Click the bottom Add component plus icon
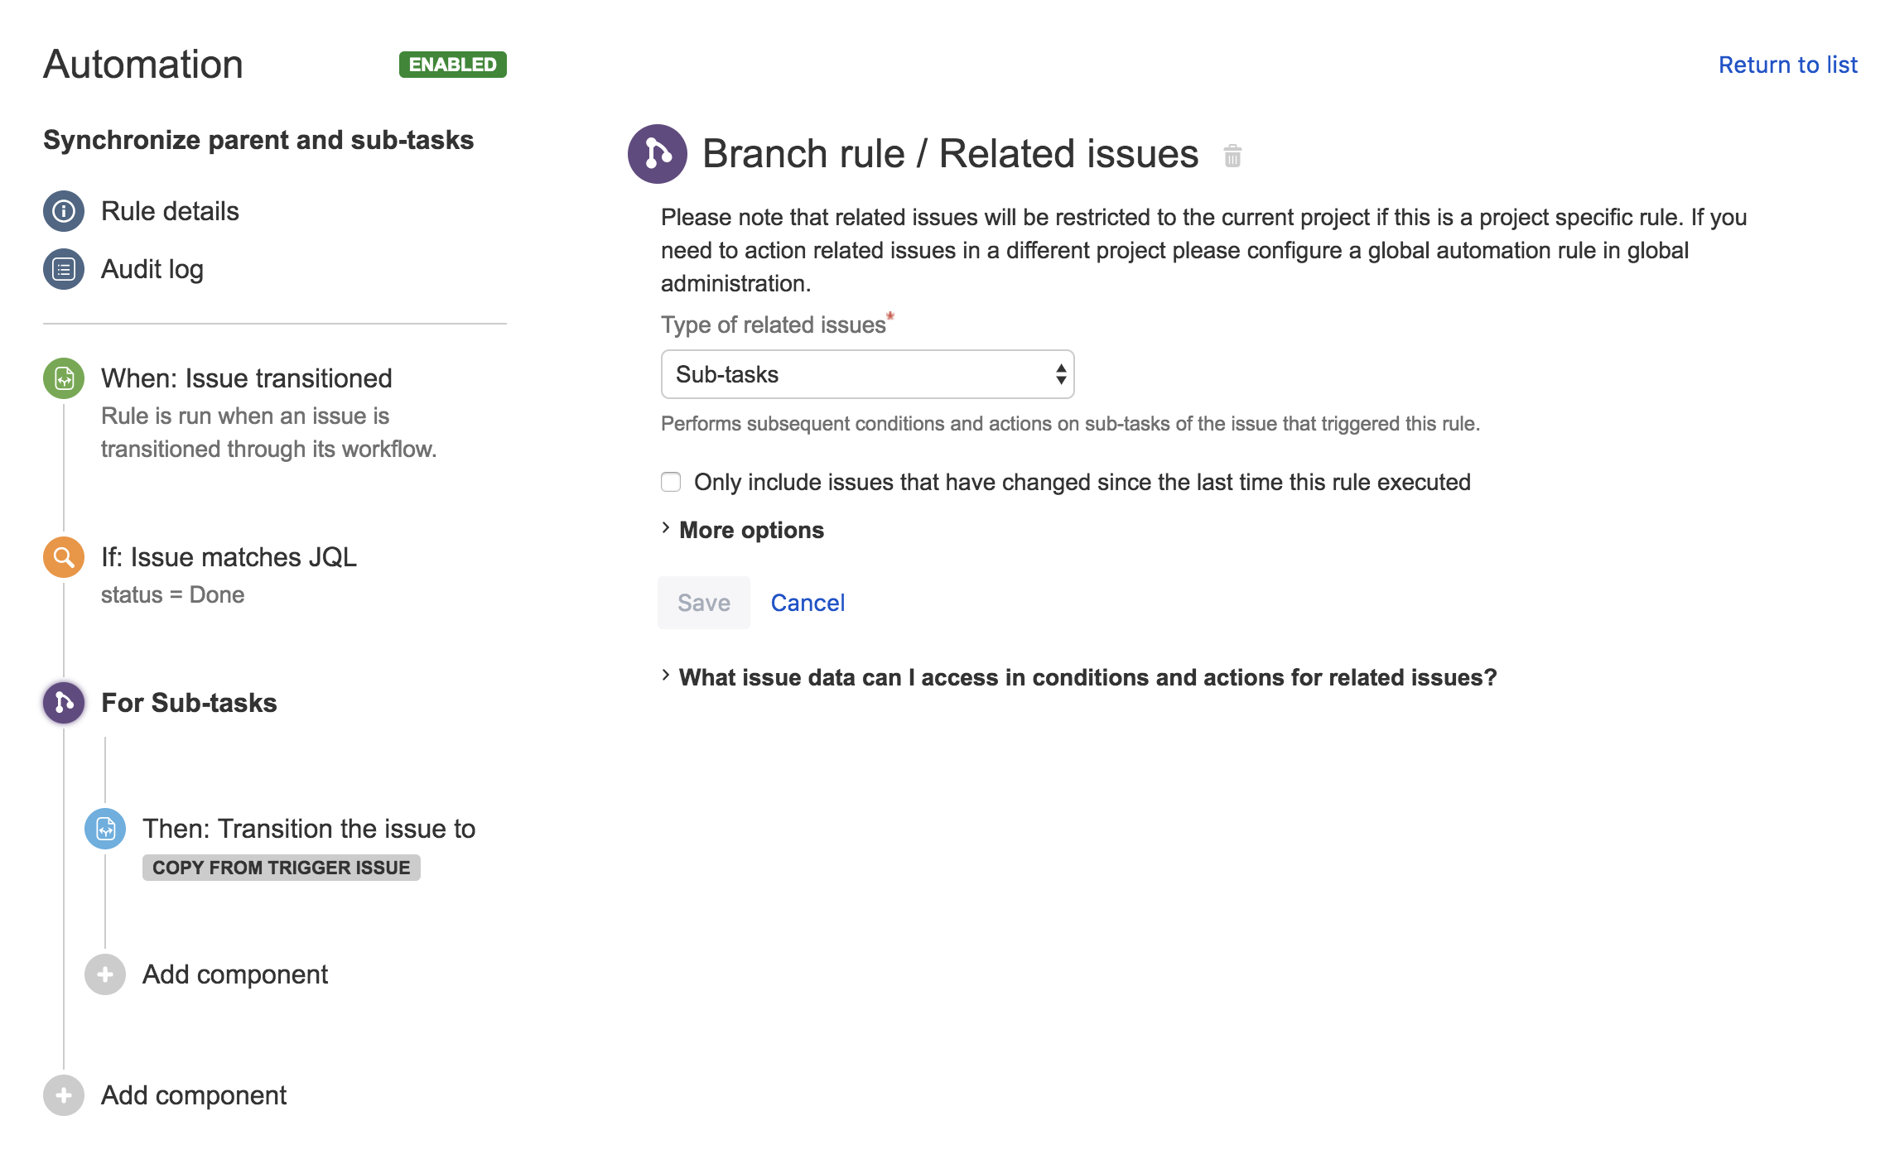Image resolution: width=1885 pixels, height=1164 pixels. 64,1095
